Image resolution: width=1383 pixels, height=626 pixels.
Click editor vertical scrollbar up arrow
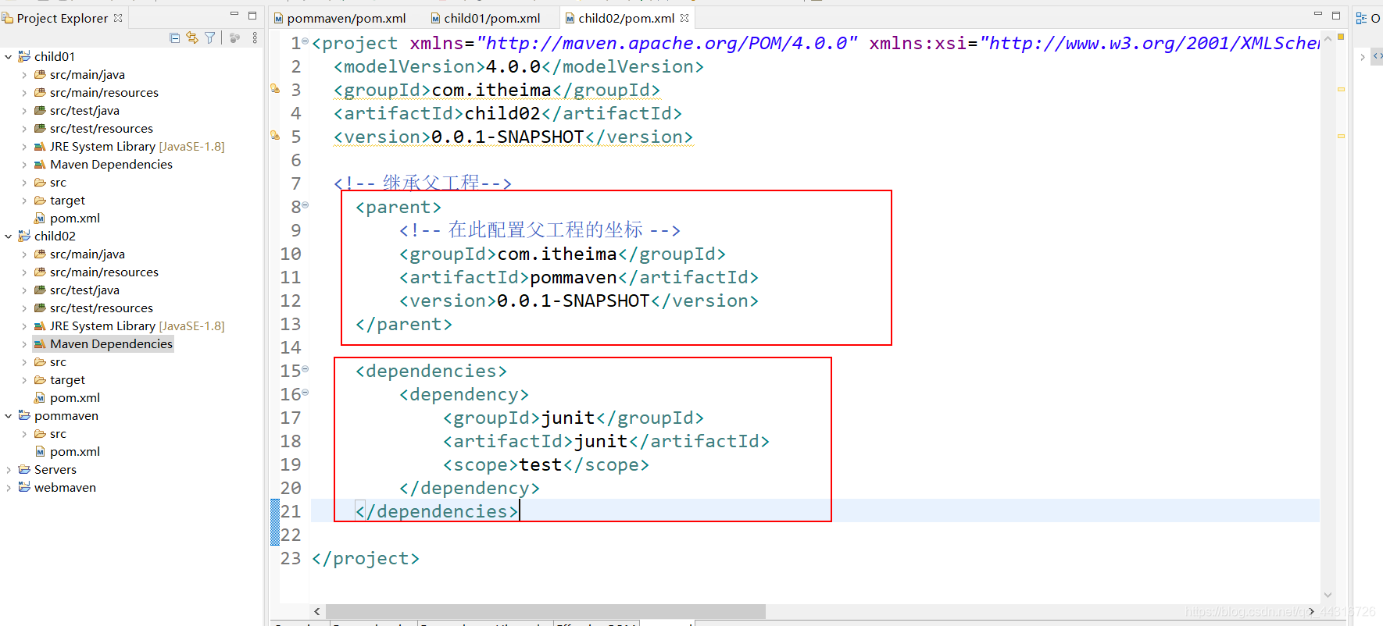(1328, 41)
